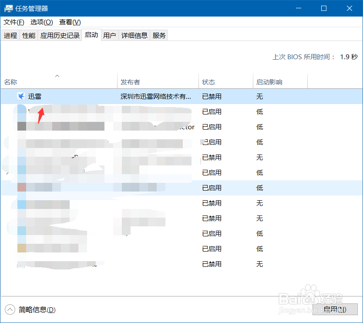Screen dimensions: 363x323
Task: Select the 启动 tab
Action: (x=91, y=35)
